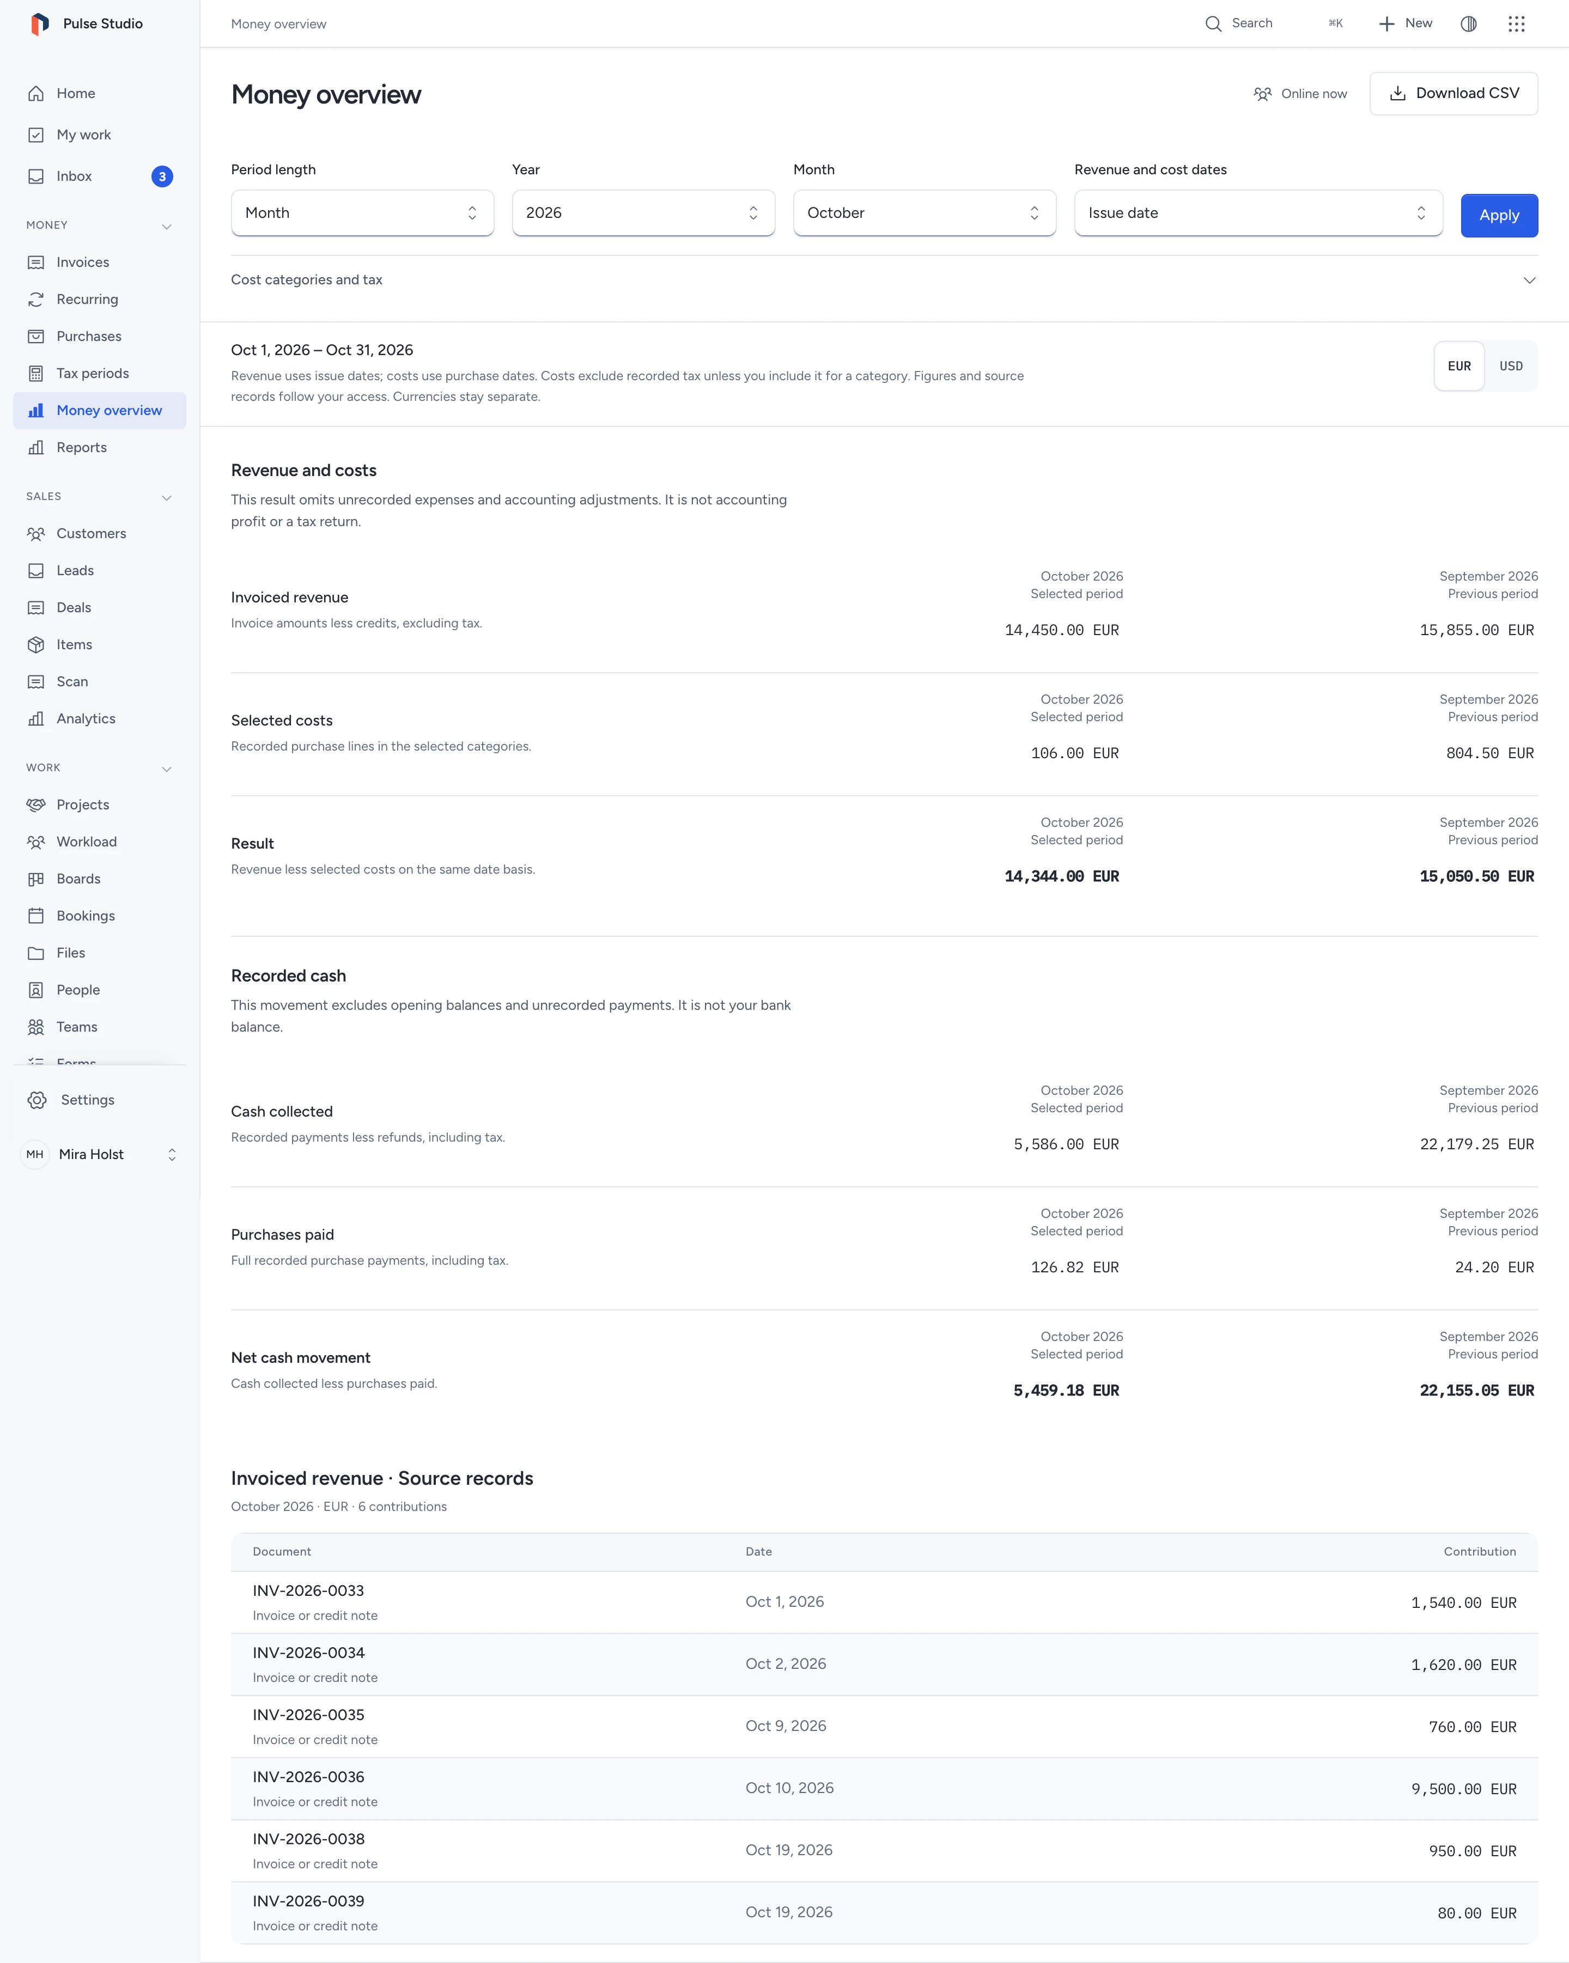Open the Year 2026 dropdown

(644, 213)
